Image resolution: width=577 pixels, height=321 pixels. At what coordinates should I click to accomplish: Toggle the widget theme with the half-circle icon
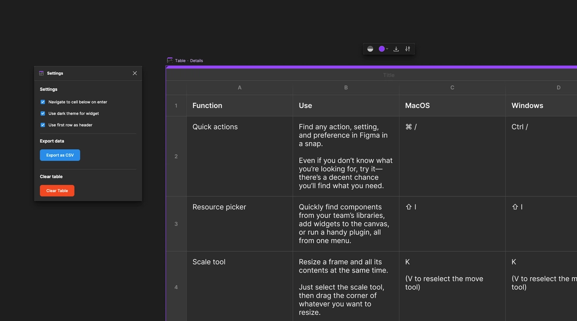(x=370, y=49)
